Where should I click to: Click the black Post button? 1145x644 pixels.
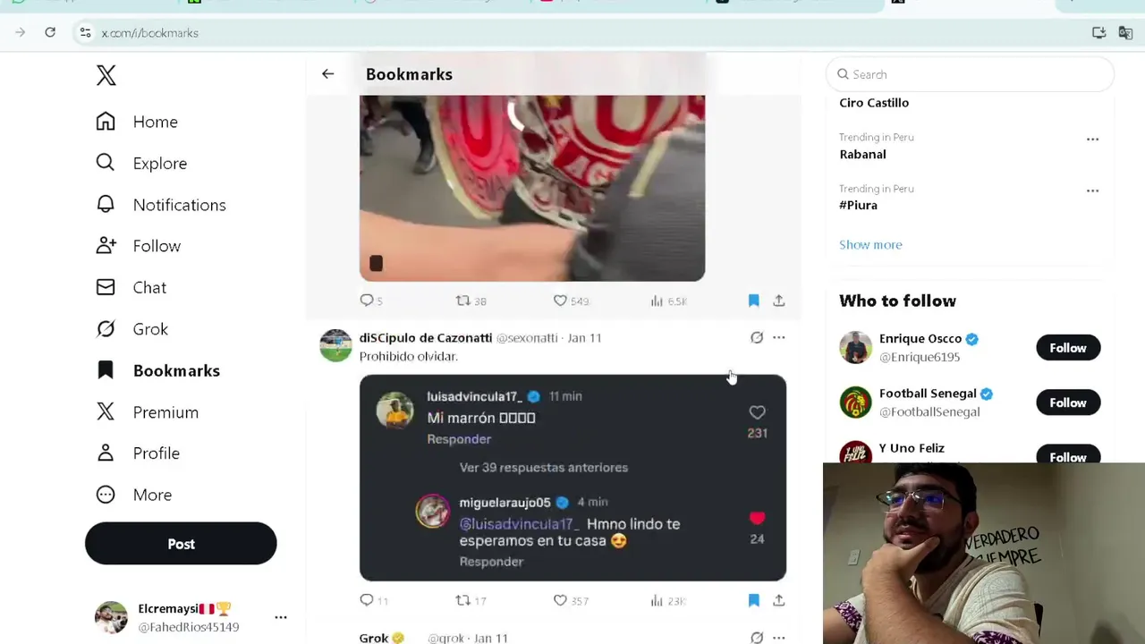pos(181,544)
